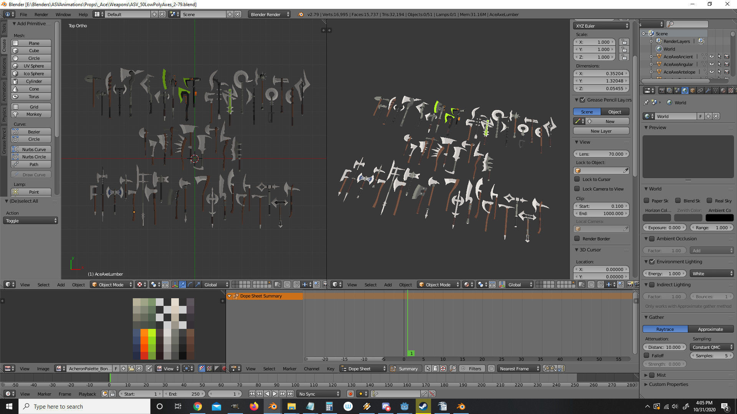Click Blender icon in Windows taskbar
Viewport: 737px width, 414px height.
[x=273, y=406]
